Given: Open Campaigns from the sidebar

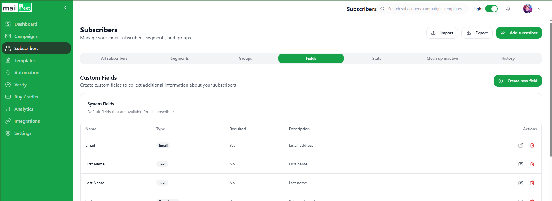Looking at the screenshot, I should coord(36,36).
